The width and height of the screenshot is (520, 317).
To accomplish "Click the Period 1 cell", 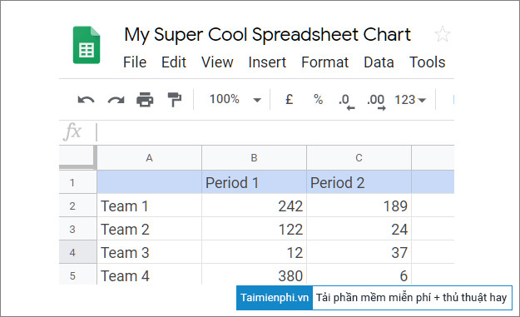I will [x=254, y=182].
